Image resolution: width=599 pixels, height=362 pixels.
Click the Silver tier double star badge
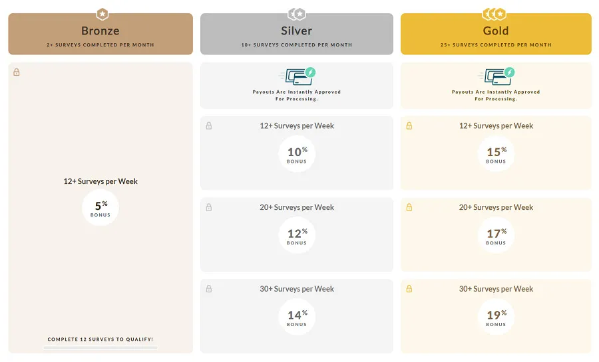coord(297,13)
